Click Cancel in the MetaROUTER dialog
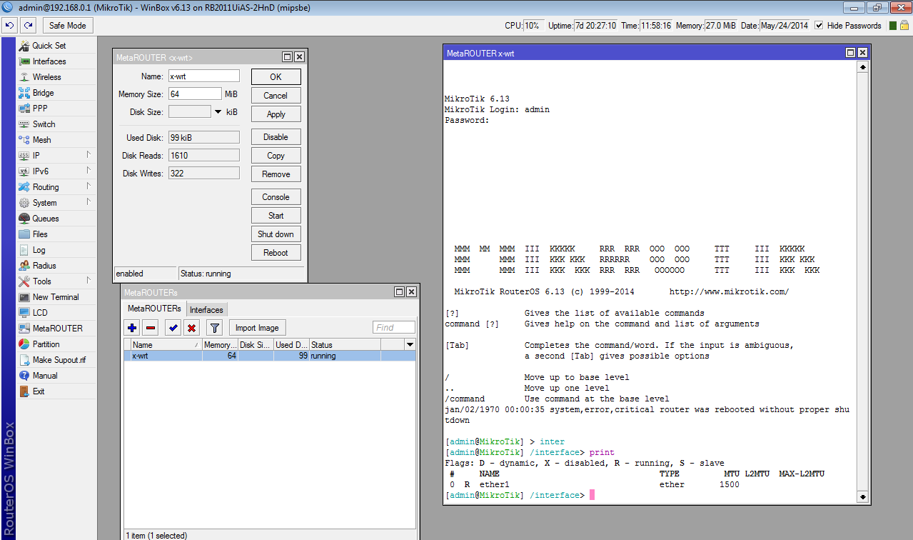913x540 pixels. coord(276,96)
